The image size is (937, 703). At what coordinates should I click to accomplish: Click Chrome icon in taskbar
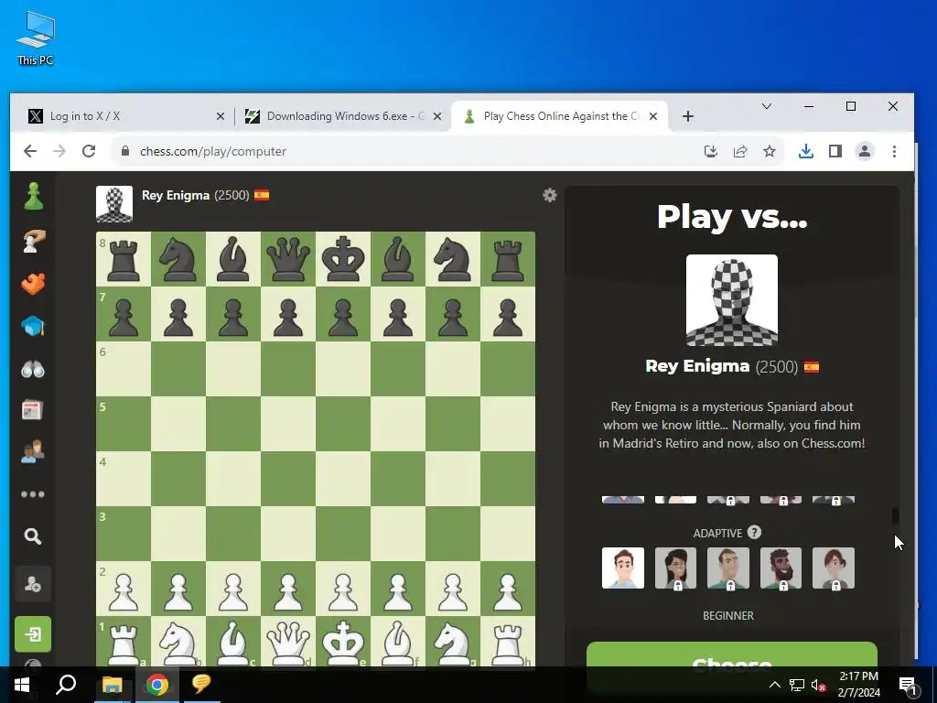(156, 685)
